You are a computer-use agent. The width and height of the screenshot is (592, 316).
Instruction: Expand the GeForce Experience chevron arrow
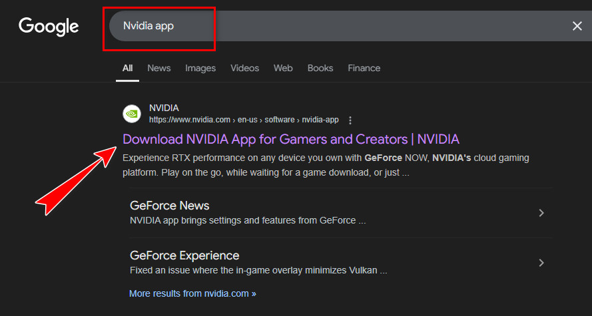541,263
